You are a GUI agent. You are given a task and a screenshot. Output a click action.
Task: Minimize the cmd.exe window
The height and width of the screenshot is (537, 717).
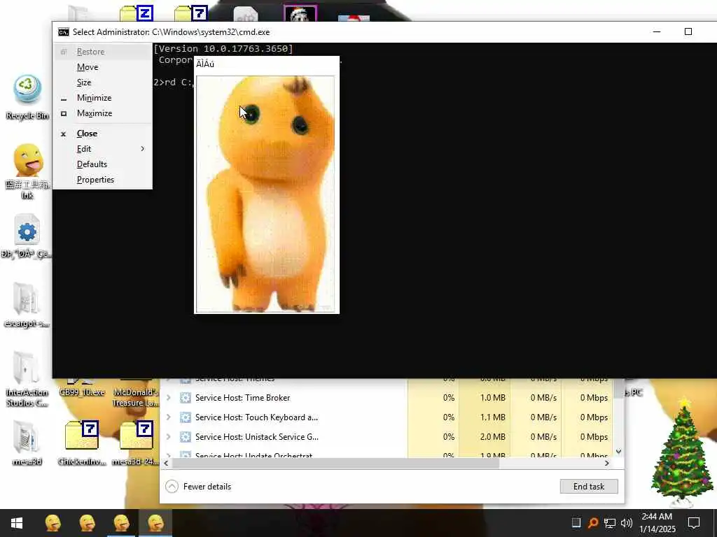point(657,31)
